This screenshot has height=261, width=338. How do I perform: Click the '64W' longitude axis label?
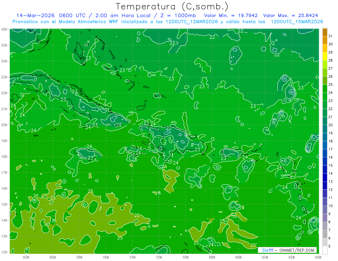[x=265, y=257]
